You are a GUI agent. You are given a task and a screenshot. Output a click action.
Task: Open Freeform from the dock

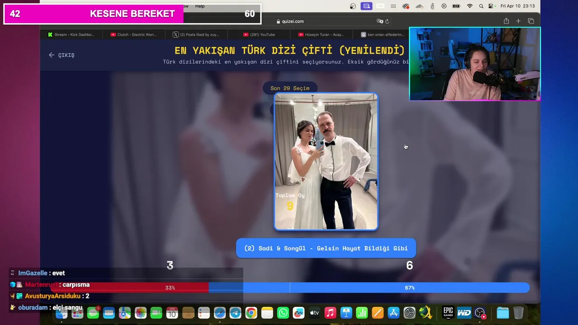(x=298, y=312)
